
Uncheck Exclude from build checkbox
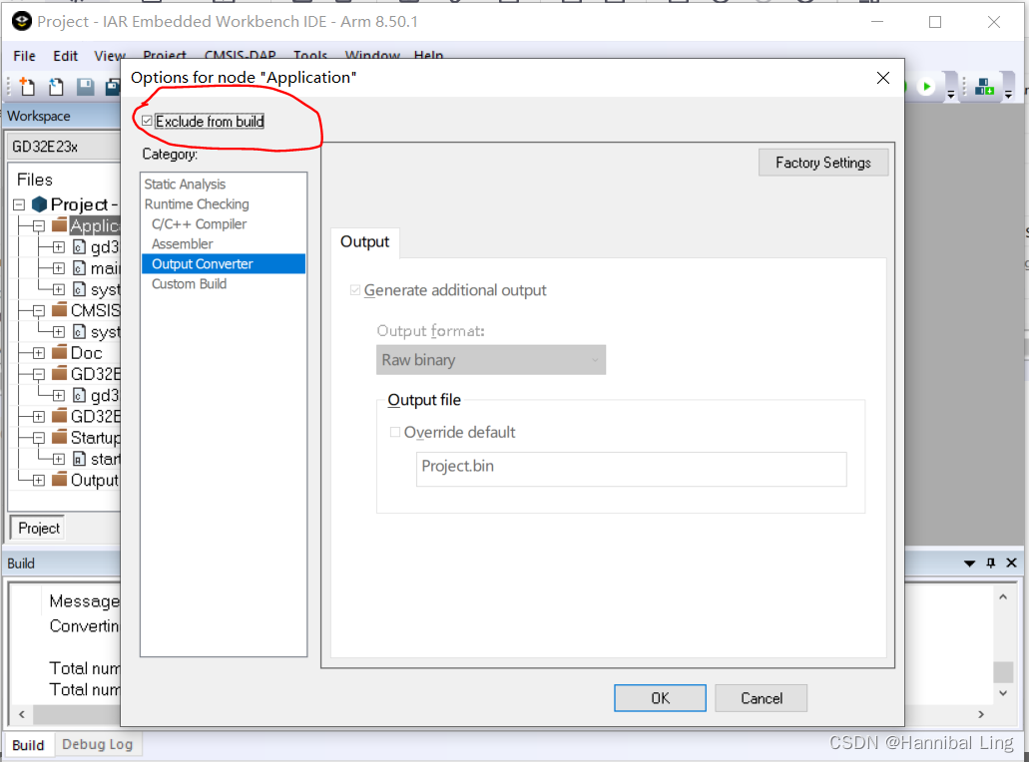(x=147, y=122)
